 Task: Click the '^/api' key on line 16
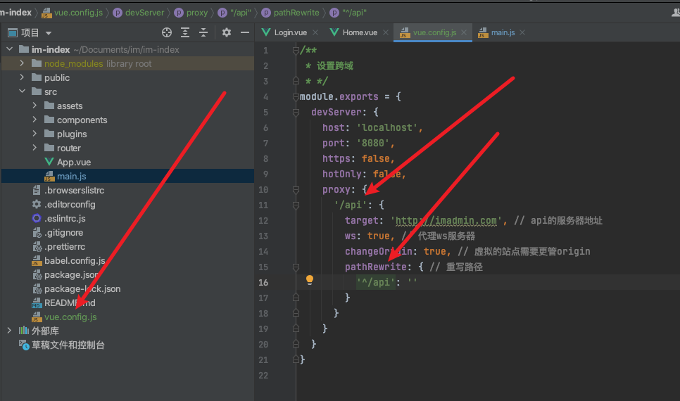click(376, 282)
